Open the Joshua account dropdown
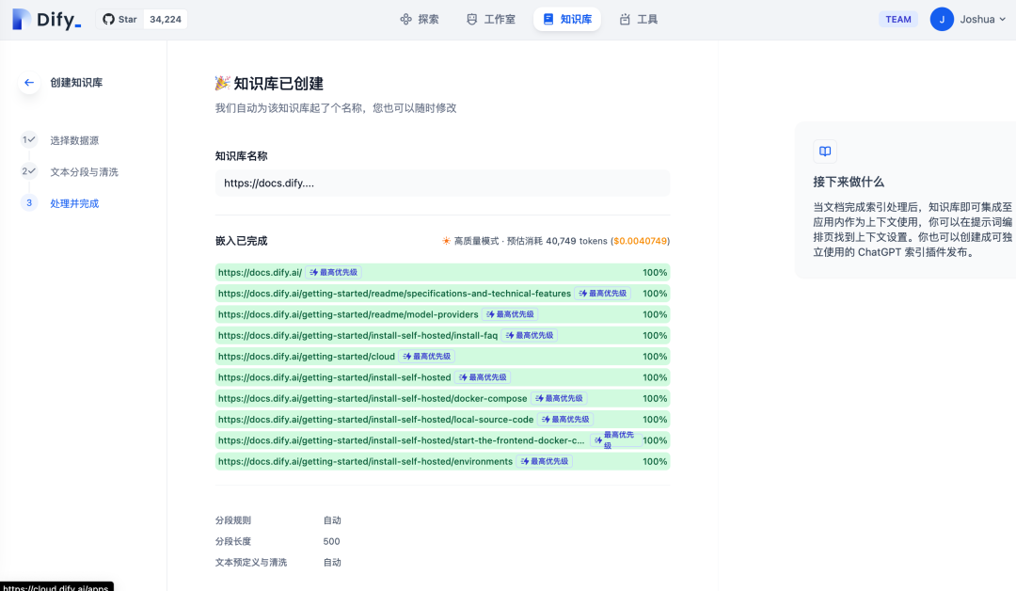This screenshot has height=591, width=1016. click(978, 19)
